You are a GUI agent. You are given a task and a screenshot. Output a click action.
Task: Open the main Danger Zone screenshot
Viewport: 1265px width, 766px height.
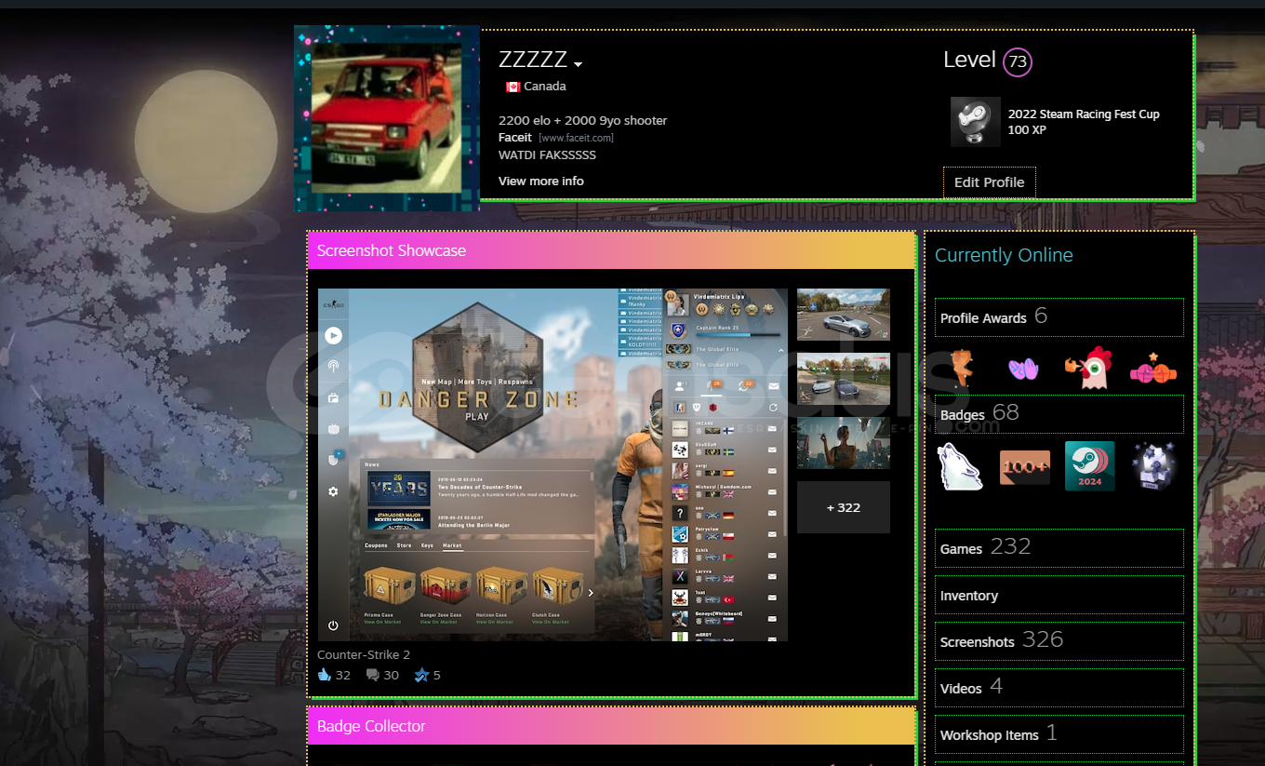[x=553, y=464]
